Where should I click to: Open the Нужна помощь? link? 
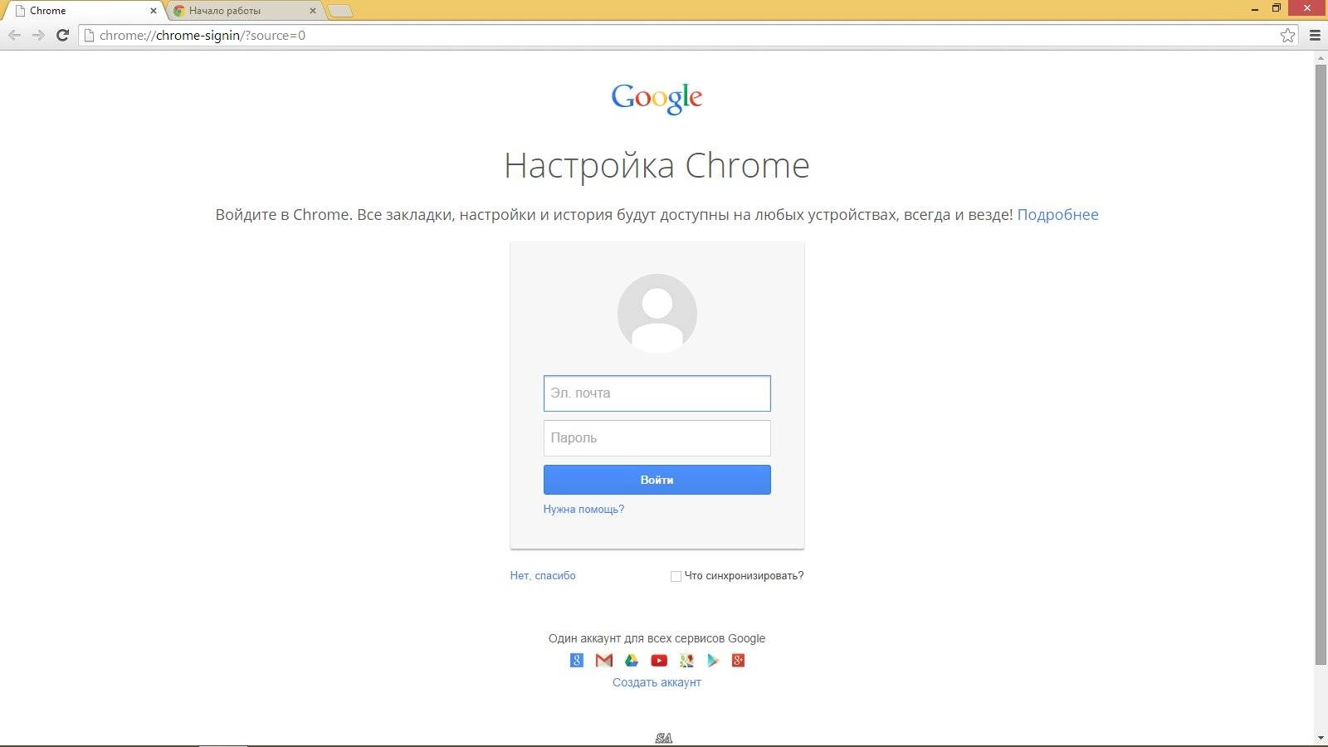coord(583,509)
